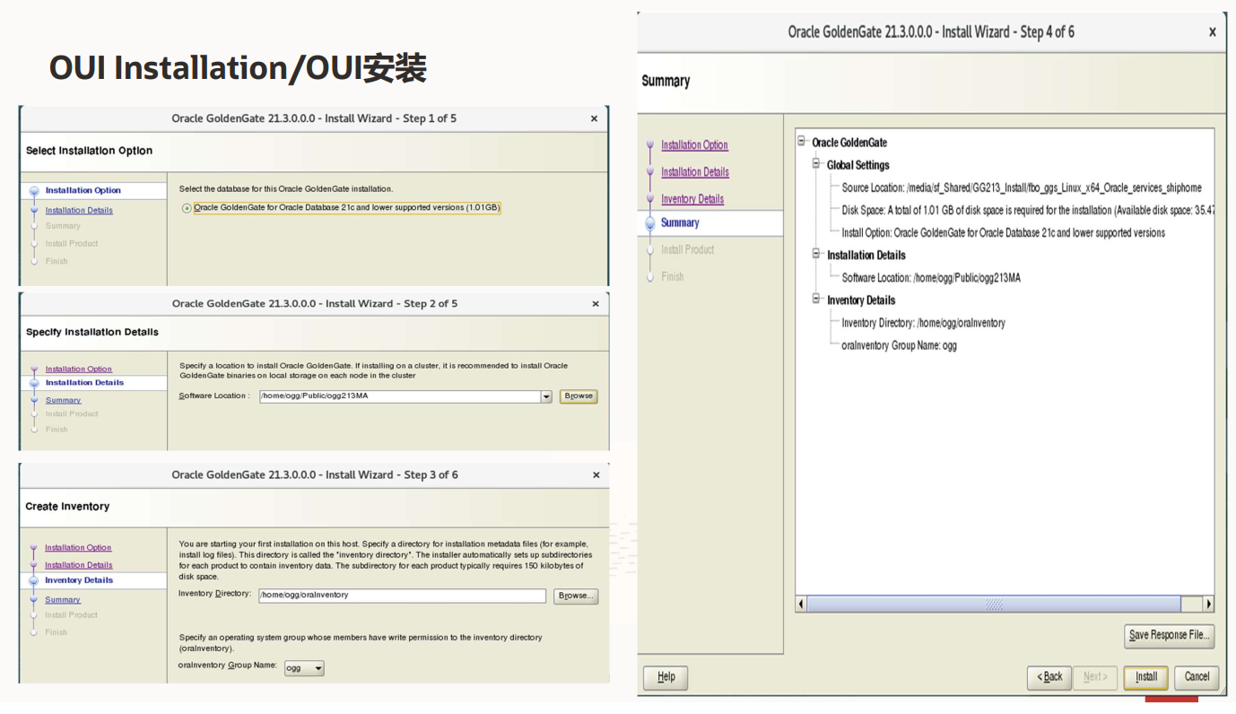The image size is (1236, 714).
Task: Select the Install Option row in summary tree
Action: click(x=1003, y=233)
